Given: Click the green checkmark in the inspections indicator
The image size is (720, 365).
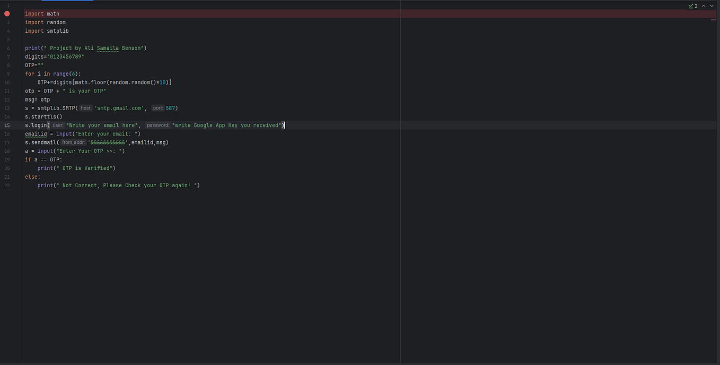Looking at the screenshot, I should [x=690, y=6].
